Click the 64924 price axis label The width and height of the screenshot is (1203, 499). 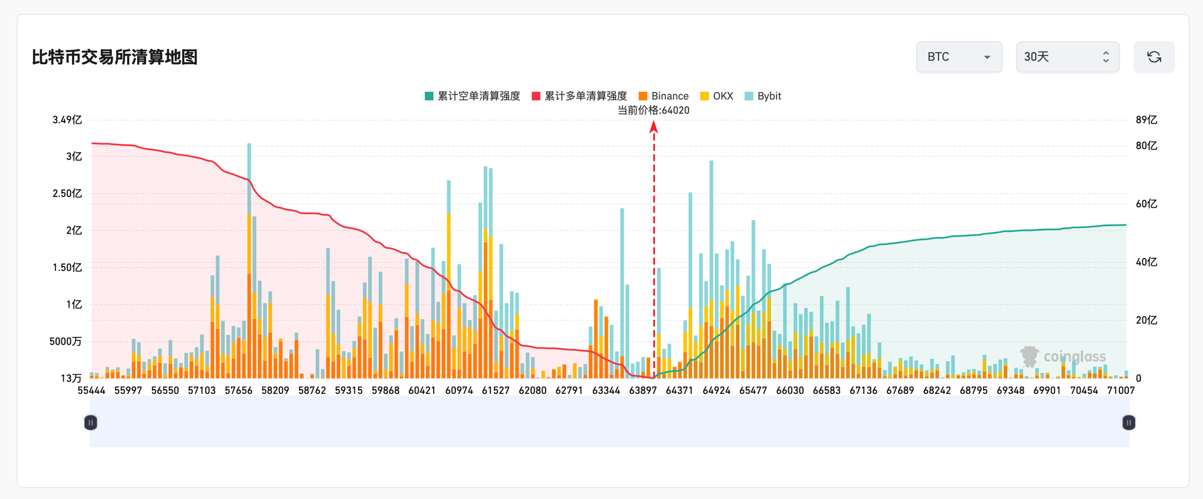716,390
